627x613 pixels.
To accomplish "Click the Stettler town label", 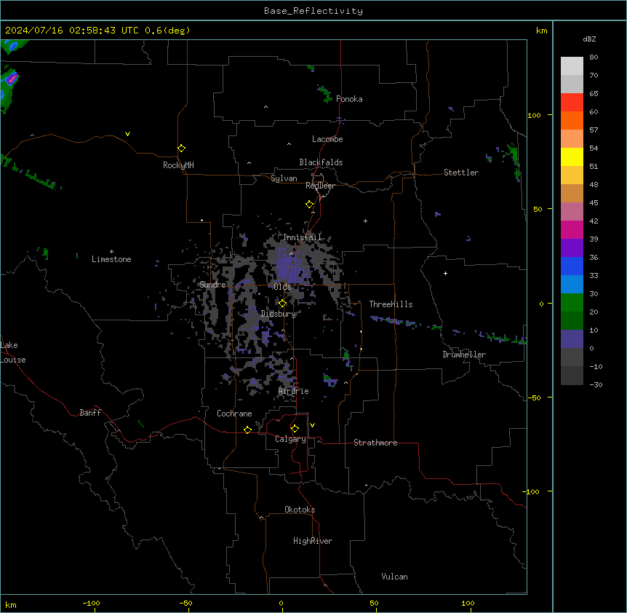I will (x=461, y=173).
